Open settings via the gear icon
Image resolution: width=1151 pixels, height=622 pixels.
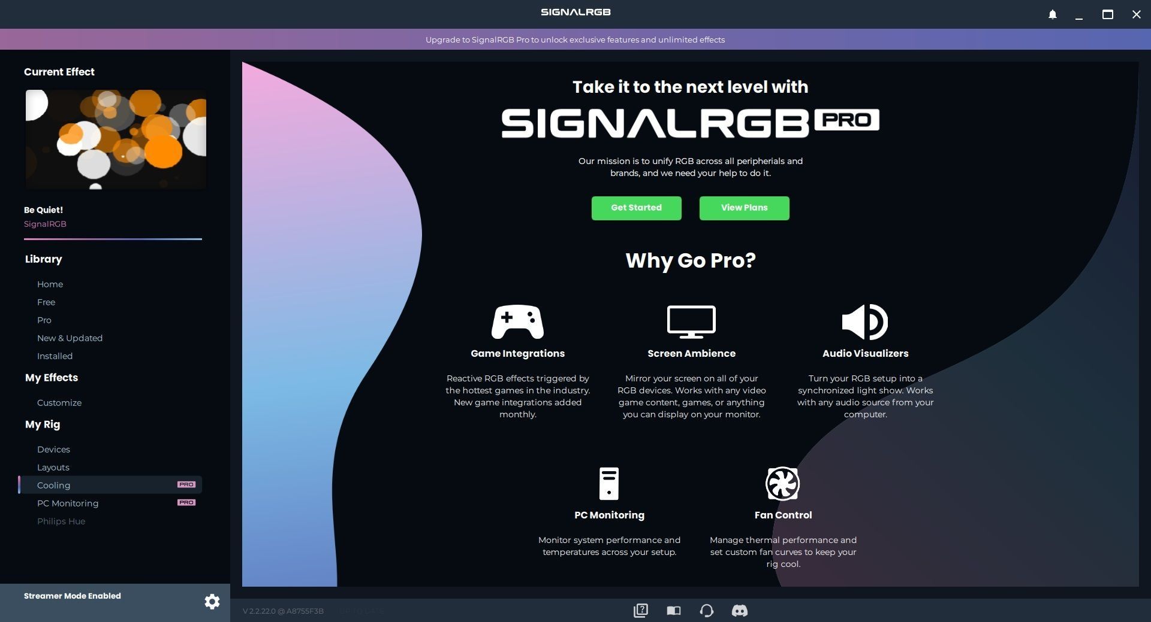[212, 602]
